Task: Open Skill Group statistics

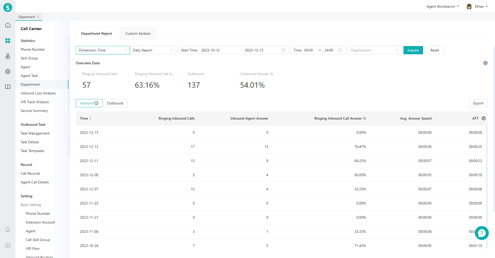Action: coord(29,58)
